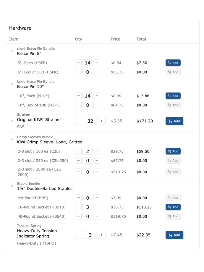Decrease Original KIWI Strainer quantity
This screenshot has width=204, height=272.
(79, 121)
